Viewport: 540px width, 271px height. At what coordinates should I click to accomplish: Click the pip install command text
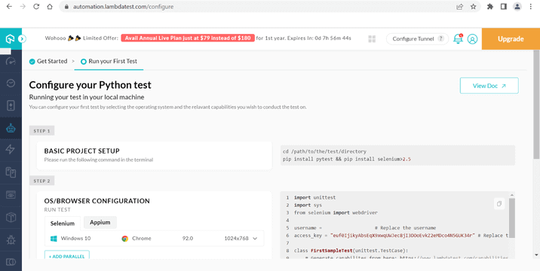pyautogui.click(x=347, y=160)
